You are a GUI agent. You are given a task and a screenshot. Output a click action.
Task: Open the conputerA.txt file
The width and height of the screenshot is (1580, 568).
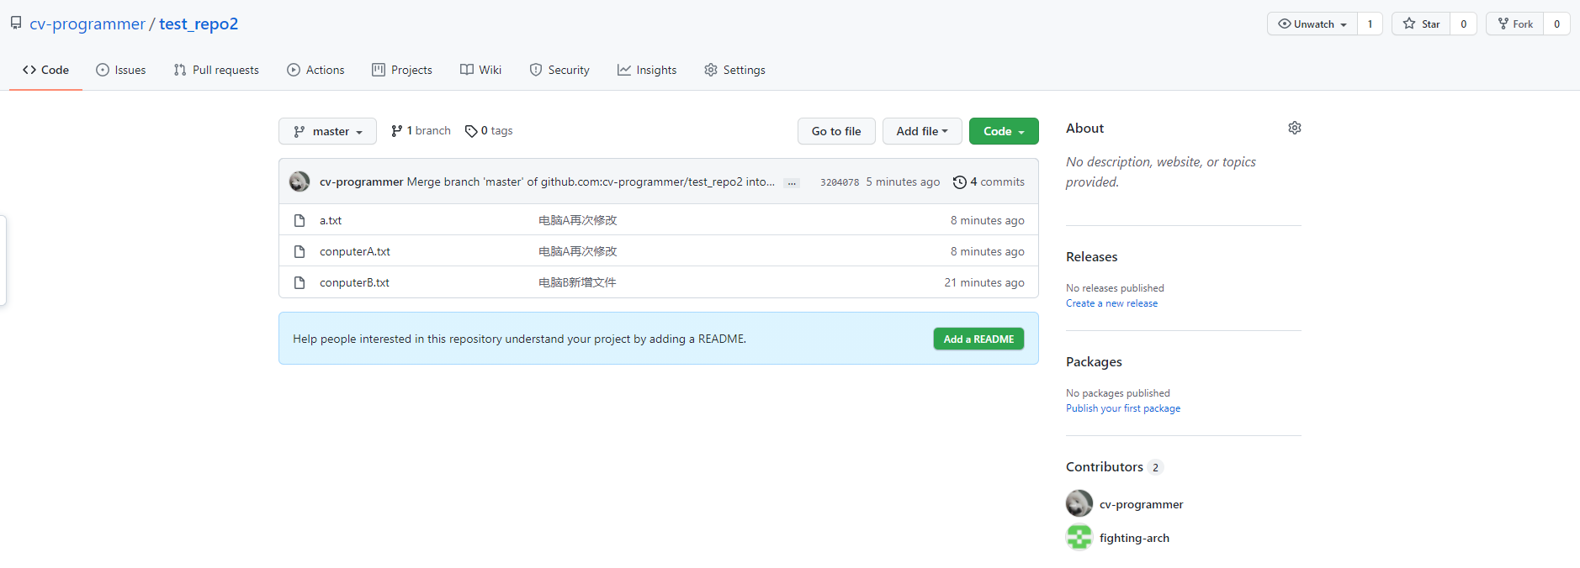click(x=354, y=251)
